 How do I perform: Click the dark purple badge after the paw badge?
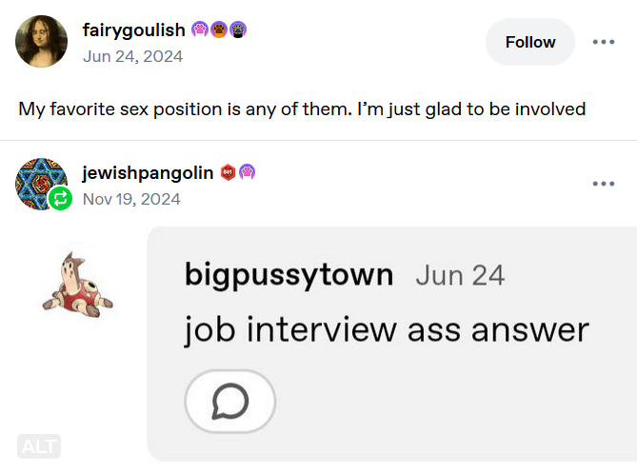click(238, 30)
